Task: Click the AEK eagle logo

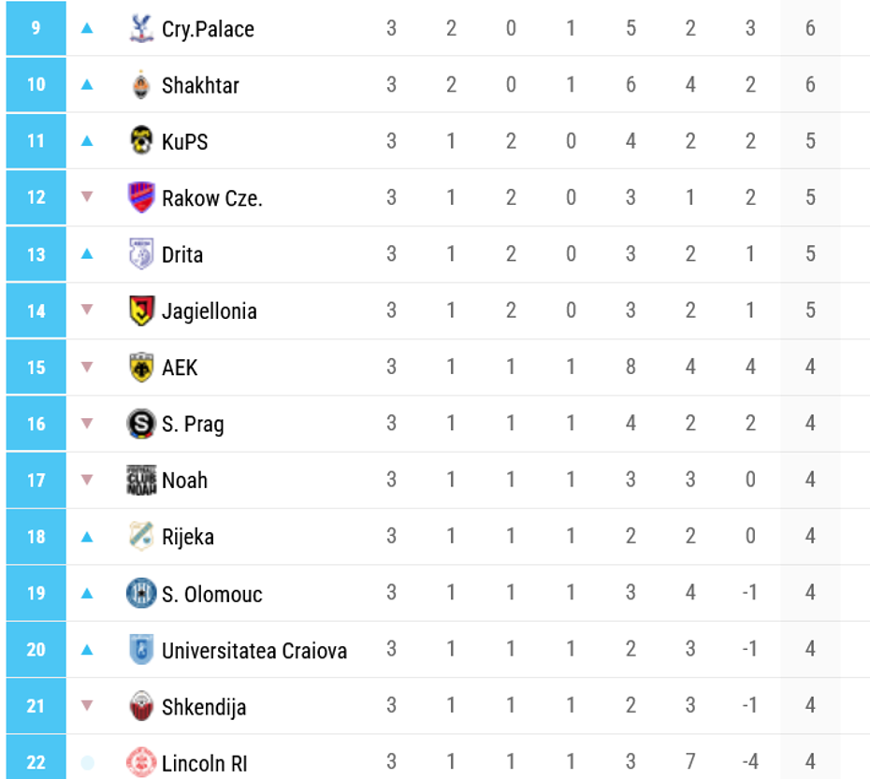Action: point(140,368)
